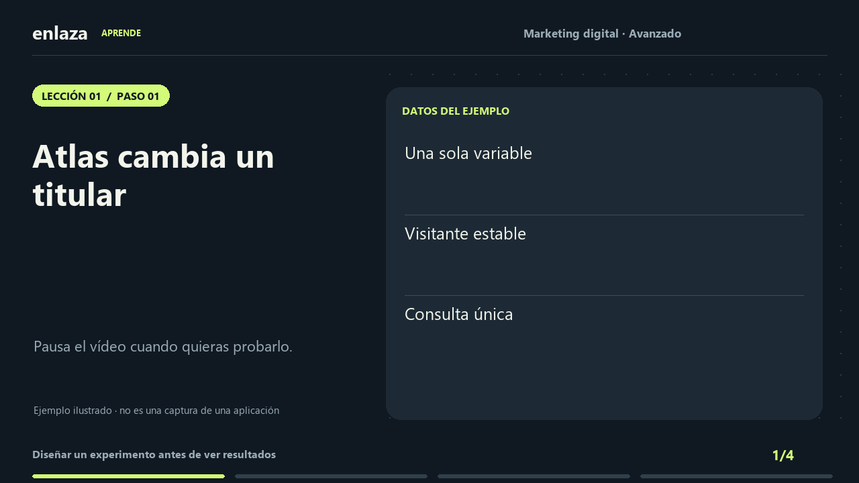This screenshot has width=859, height=483.
Task: Click the 1/4 step counter
Action: coord(782,455)
